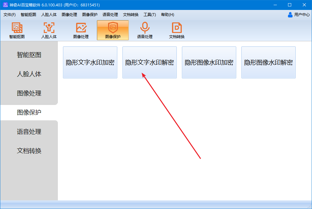Open the 帮助(H) menu
Viewport: 312px width, 209px height.
click(x=168, y=15)
